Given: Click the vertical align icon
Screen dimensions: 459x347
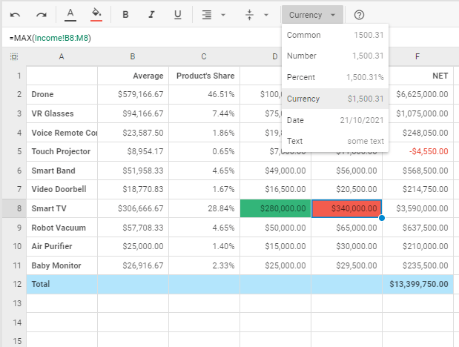Looking at the screenshot, I should [x=249, y=15].
